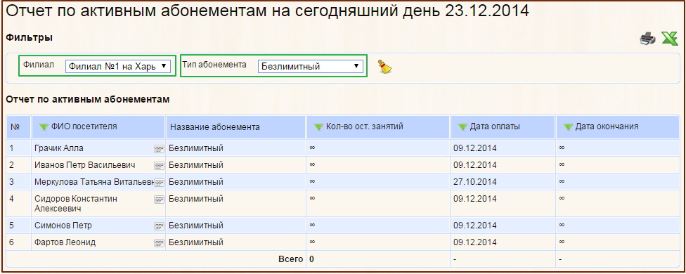Screen dimensions: 686x274
Task: Open card icon for Меркулова Татьяна
Action: point(159,183)
